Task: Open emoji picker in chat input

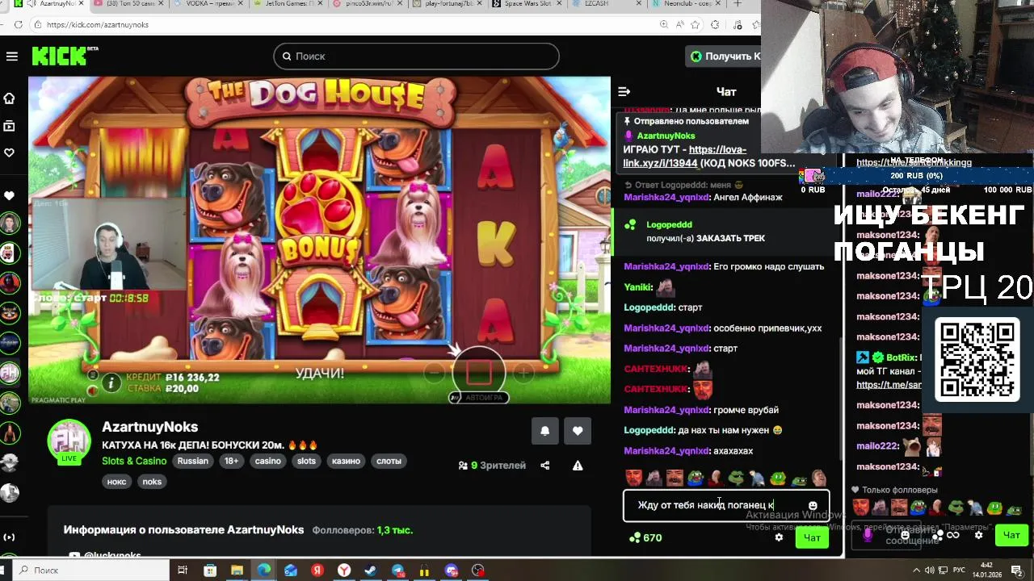Action: pos(813,506)
